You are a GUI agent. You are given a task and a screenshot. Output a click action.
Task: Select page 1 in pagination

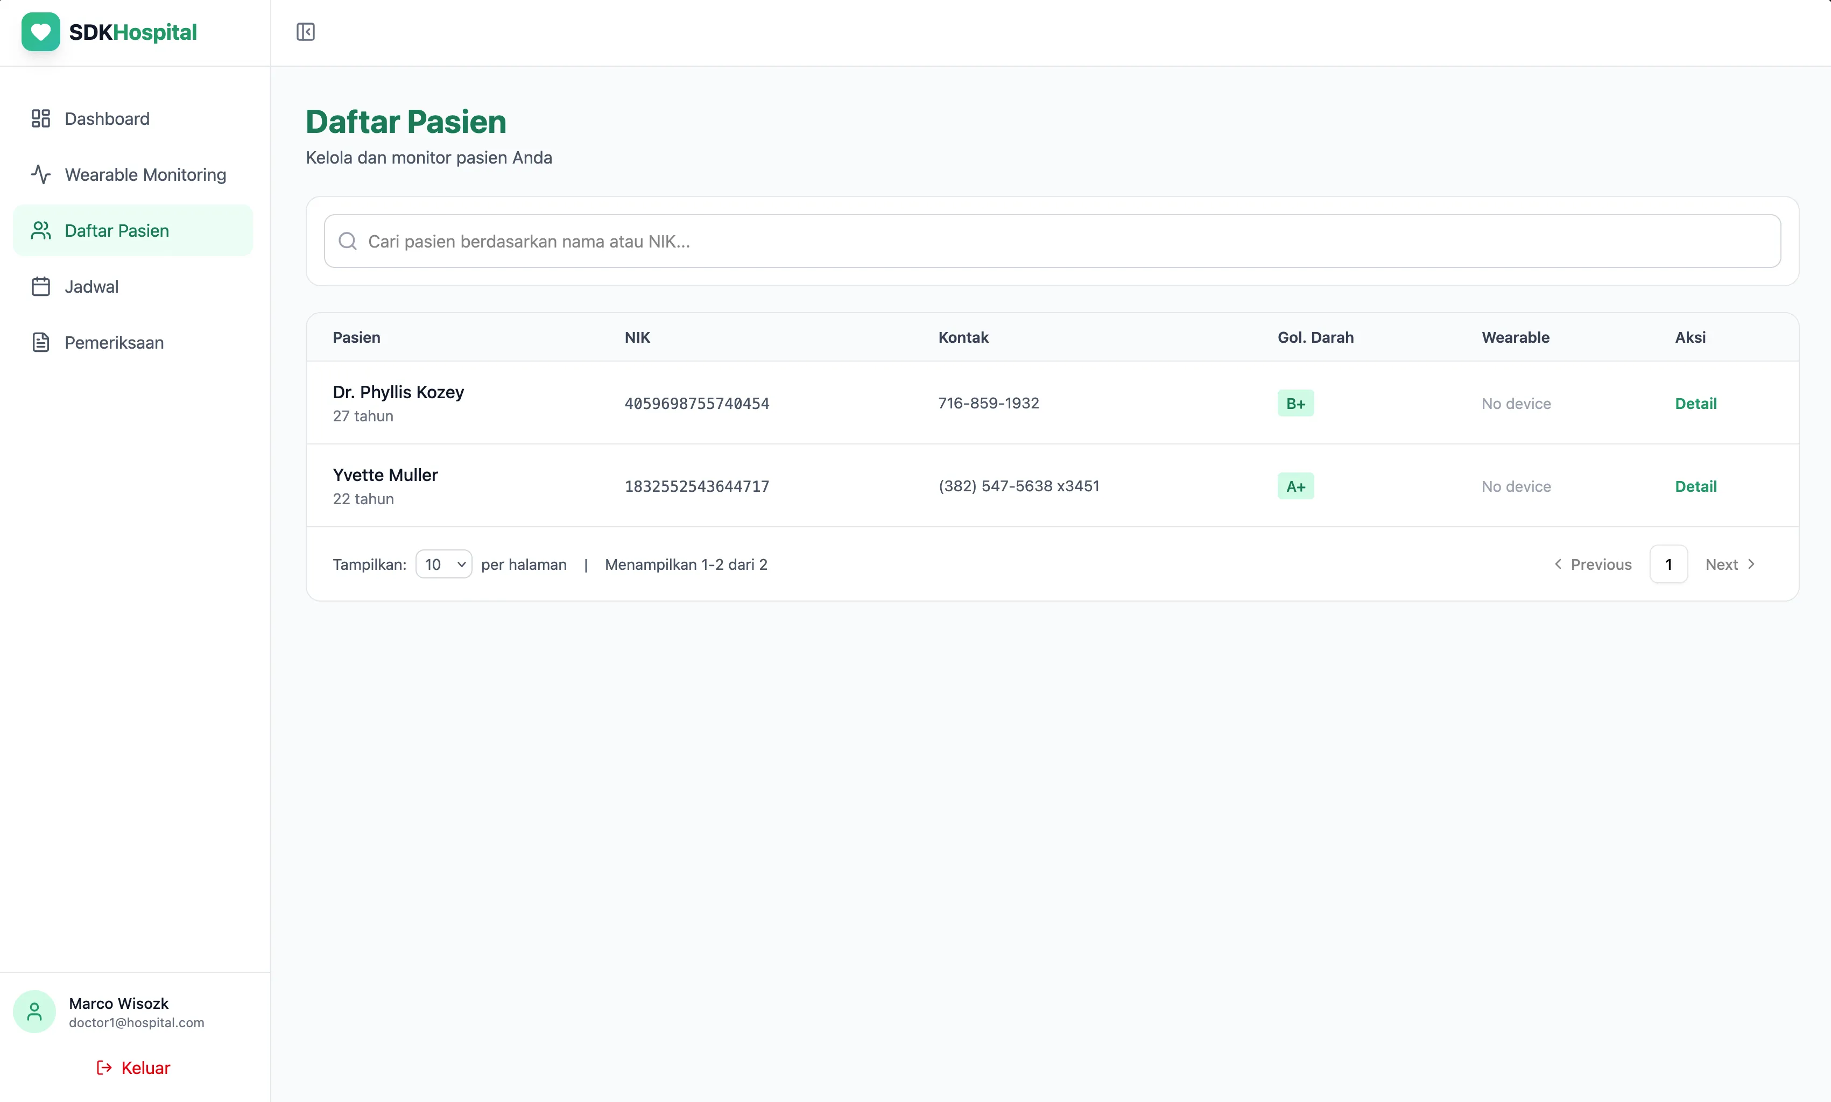[1668, 564]
